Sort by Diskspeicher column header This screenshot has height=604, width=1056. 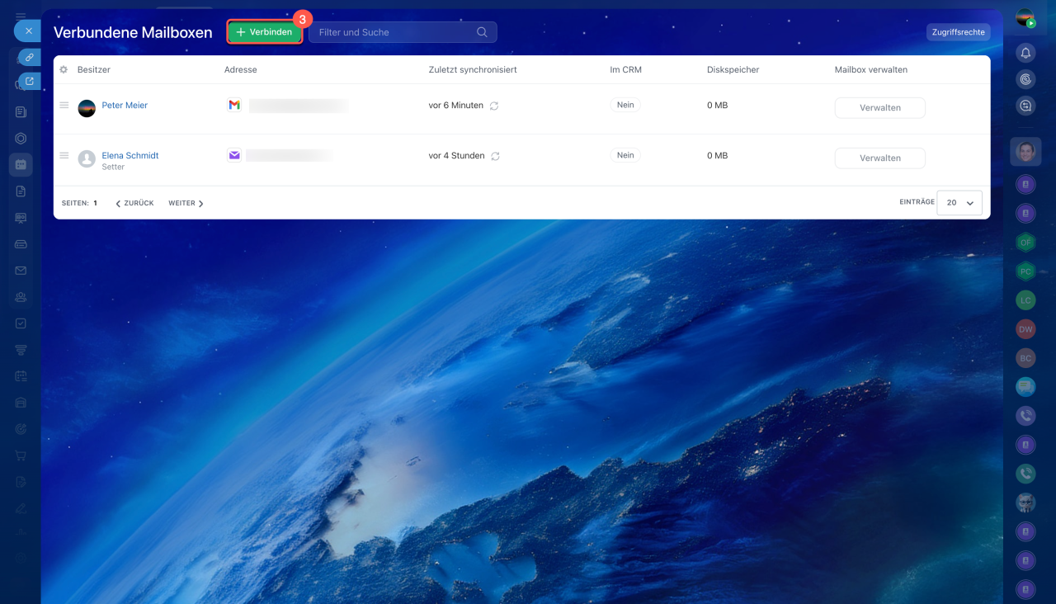[x=733, y=70]
